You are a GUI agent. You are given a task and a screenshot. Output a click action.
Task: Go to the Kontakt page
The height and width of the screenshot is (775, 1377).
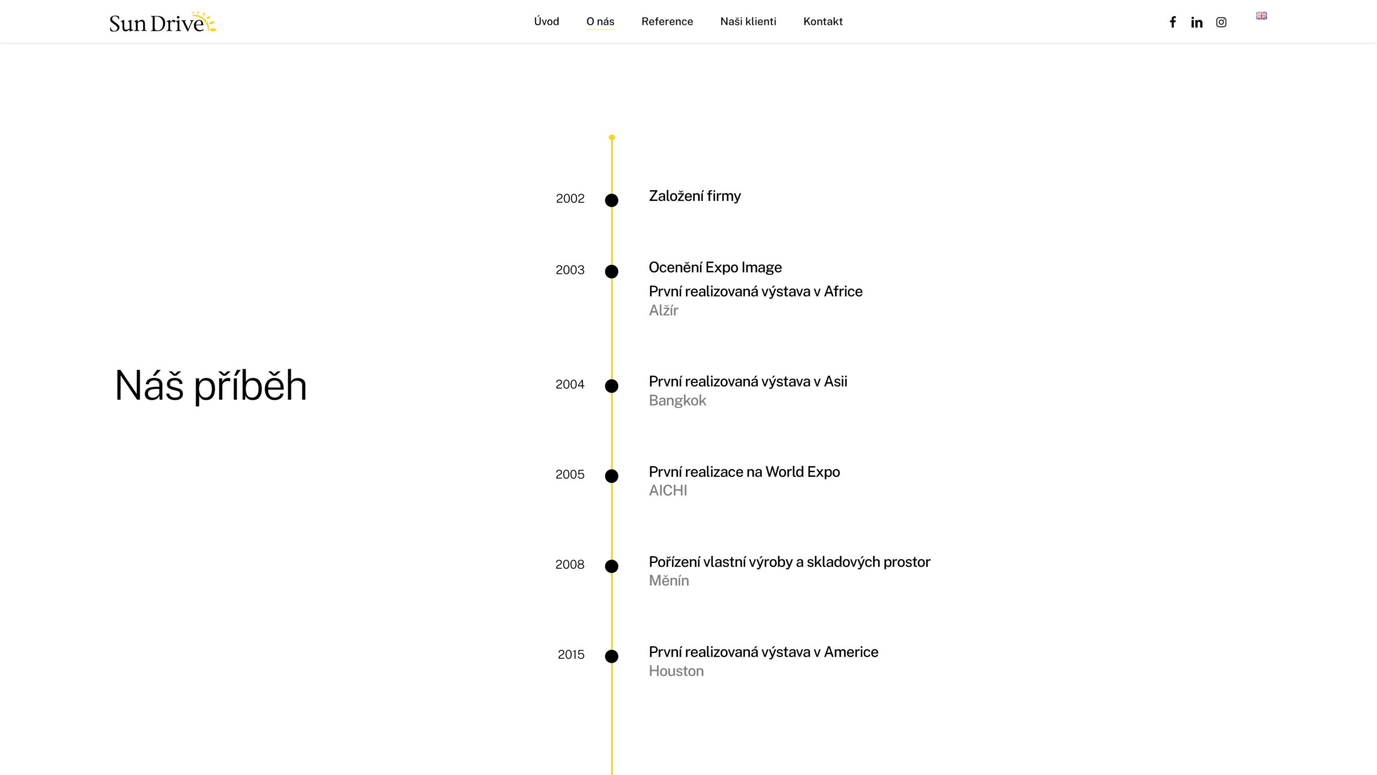(x=823, y=22)
